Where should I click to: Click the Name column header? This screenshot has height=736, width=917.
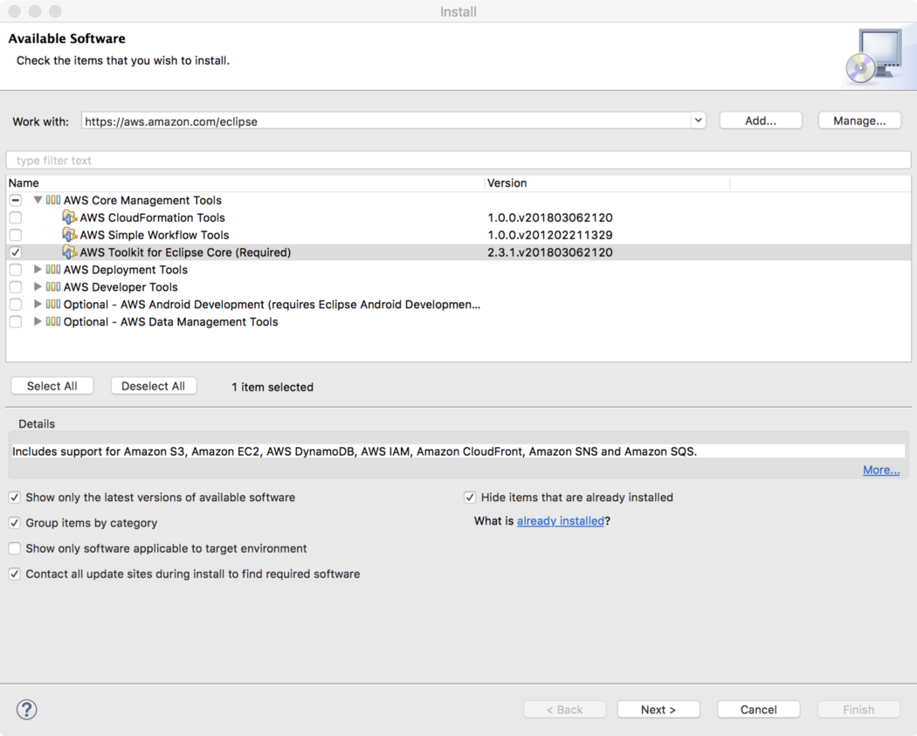(245, 183)
